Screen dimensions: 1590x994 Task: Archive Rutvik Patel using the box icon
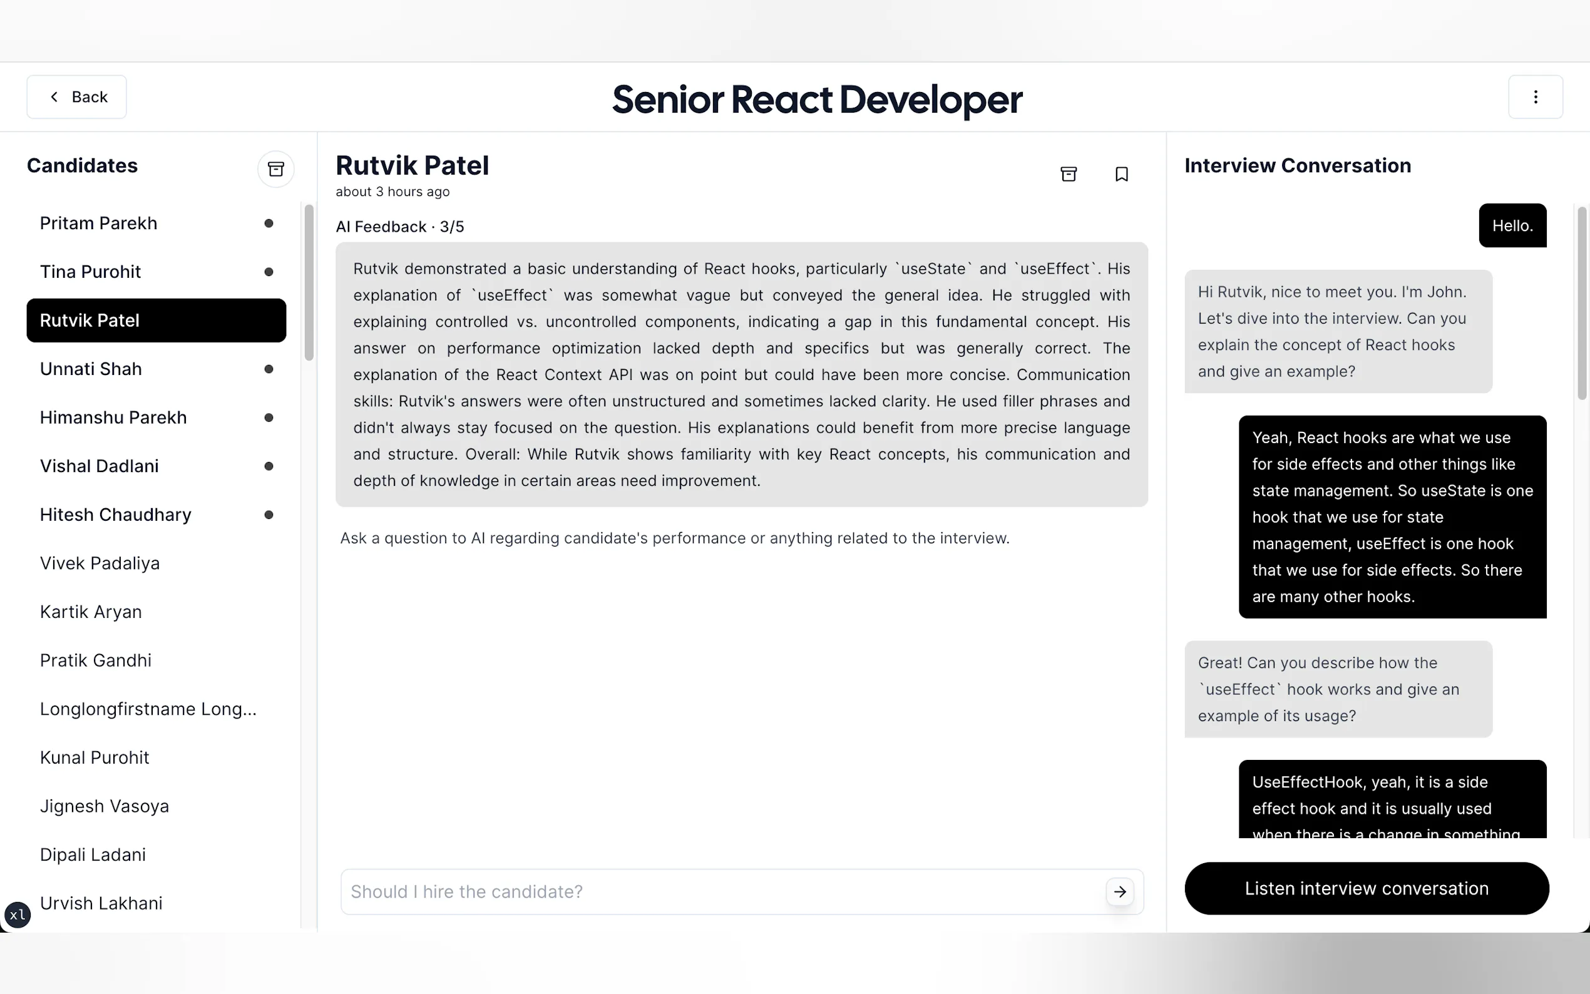pyautogui.click(x=1068, y=173)
